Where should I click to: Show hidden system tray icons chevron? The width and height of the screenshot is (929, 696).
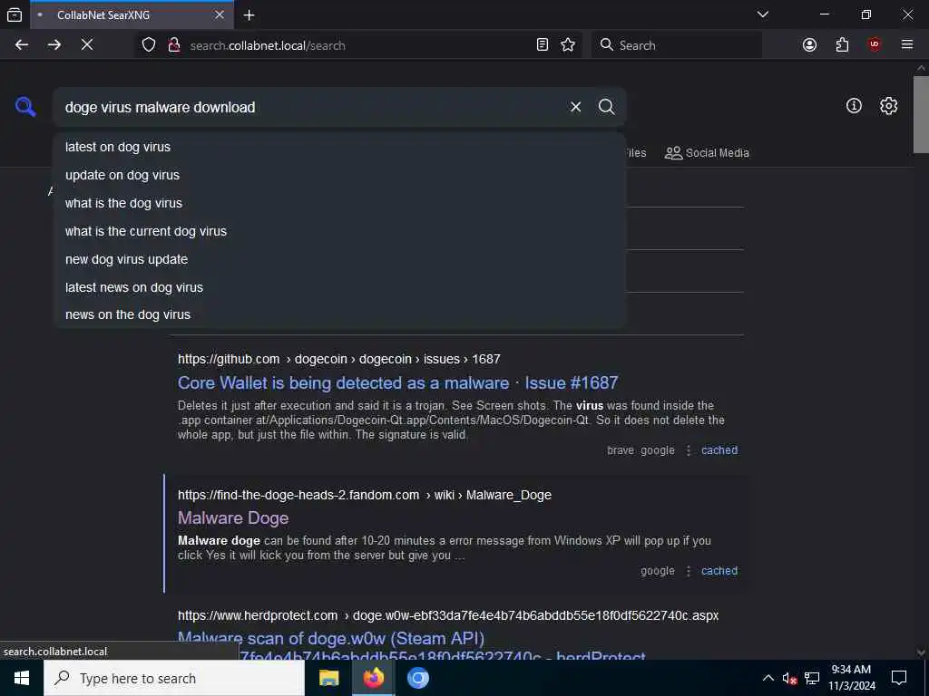point(768,678)
